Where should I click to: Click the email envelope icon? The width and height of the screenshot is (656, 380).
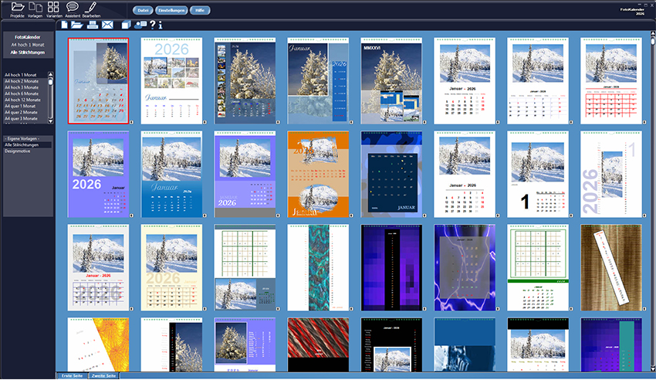click(107, 25)
